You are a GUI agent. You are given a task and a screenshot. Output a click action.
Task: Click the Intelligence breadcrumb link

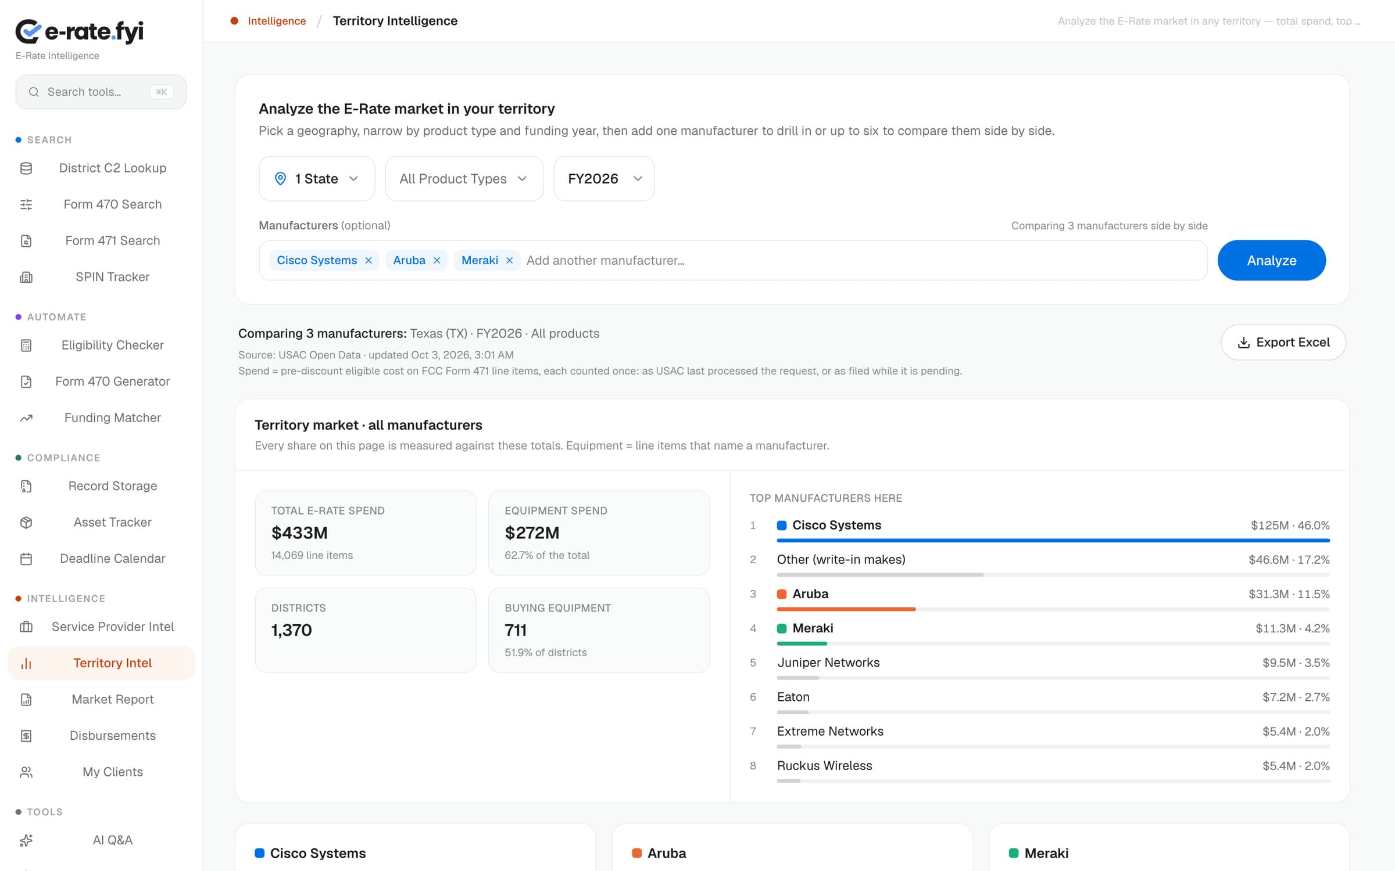click(277, 21)
